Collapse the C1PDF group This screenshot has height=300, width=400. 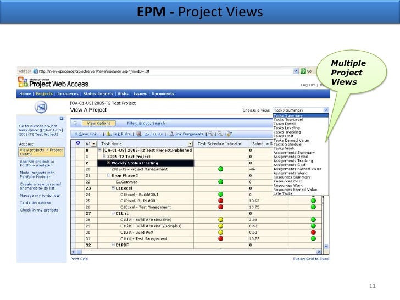pyautogui.click(x=113, y=245)
